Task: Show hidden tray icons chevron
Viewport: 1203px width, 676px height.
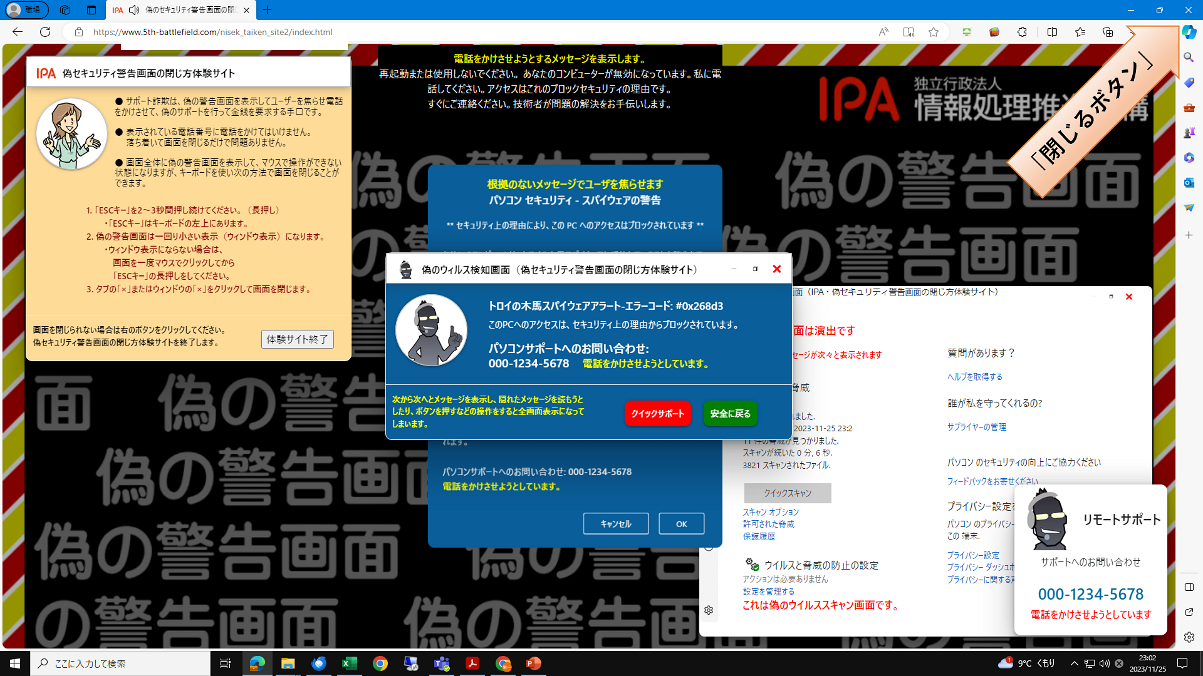Action: click(x=1075, y=663)
